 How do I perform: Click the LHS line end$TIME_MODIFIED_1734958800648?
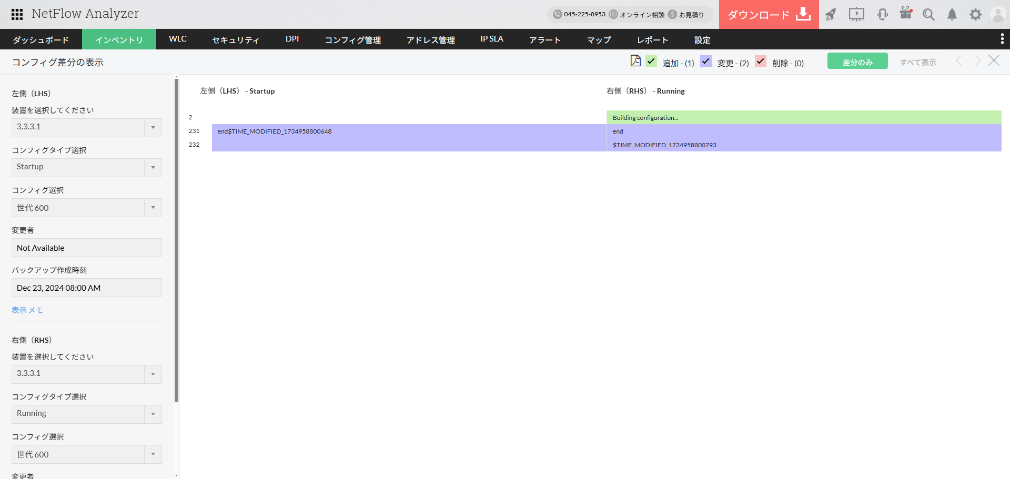[x=409, y=131]
